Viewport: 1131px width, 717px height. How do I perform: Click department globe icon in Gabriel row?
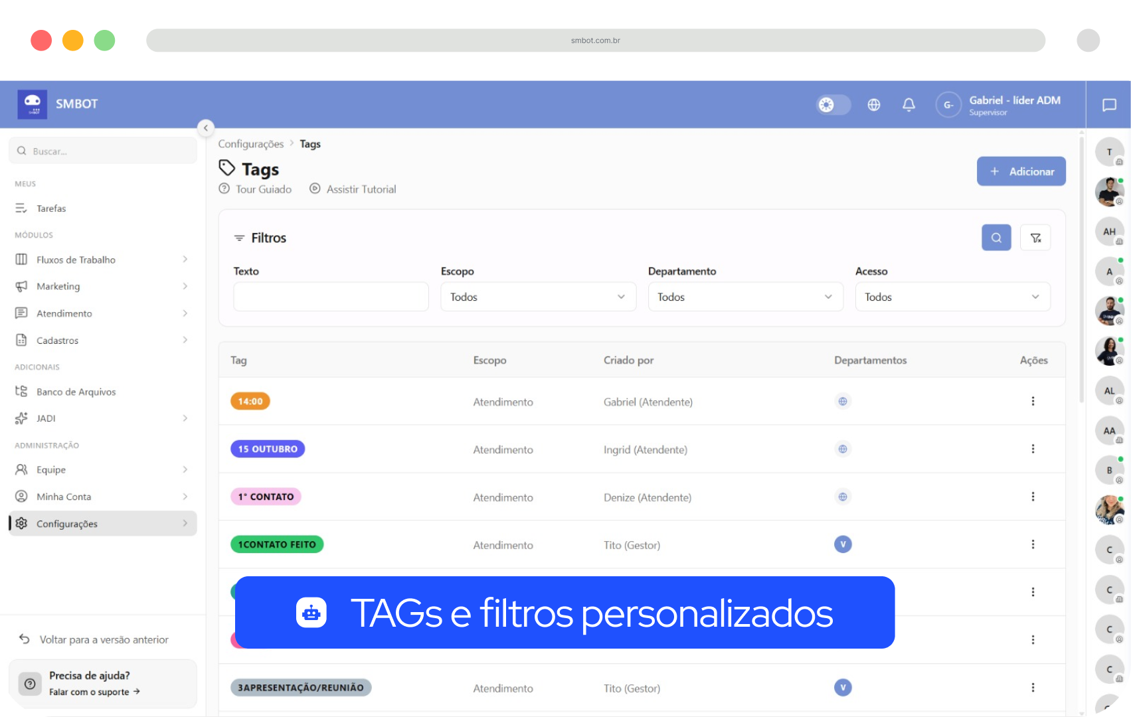coord(843,401)
